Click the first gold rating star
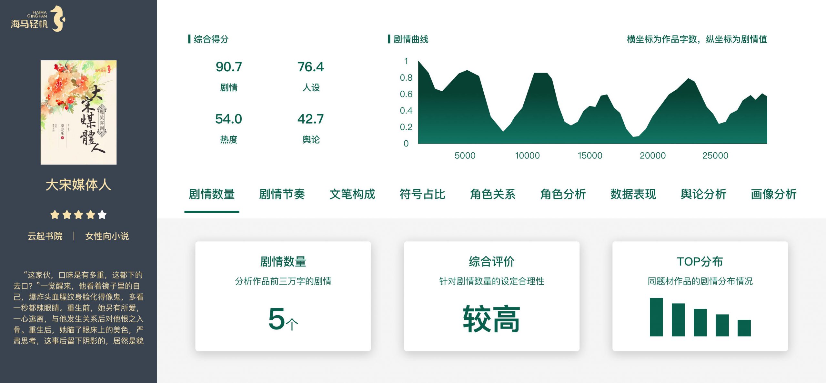 pos(55,215)
